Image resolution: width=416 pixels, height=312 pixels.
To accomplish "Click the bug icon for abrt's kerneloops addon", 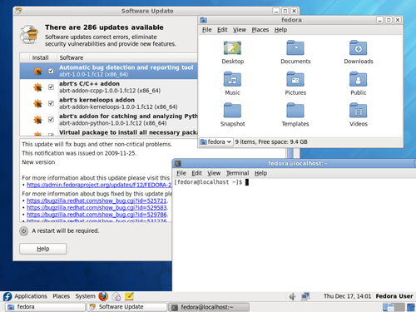I will tap(37, 104).
